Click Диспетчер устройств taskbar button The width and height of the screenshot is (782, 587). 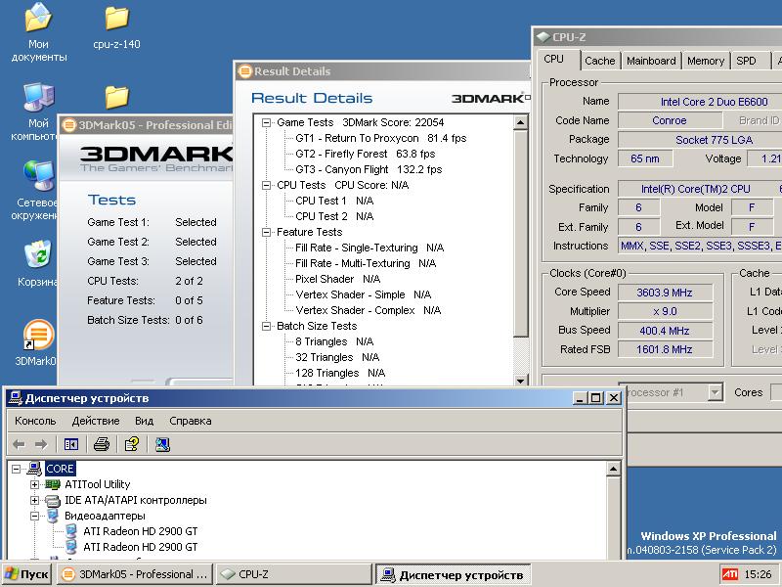click(453, 575)
